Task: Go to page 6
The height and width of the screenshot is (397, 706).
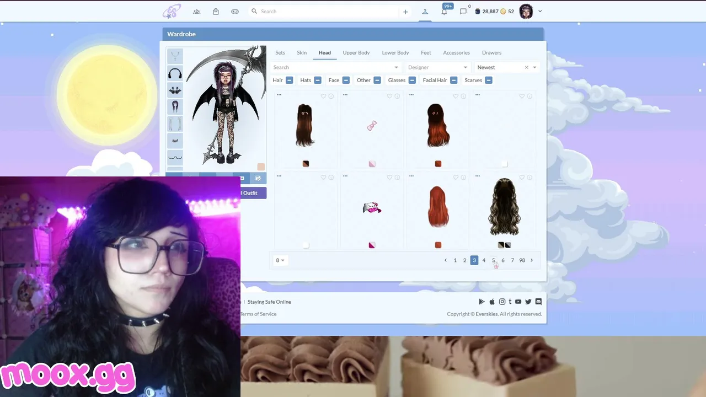Action: coord(503,260)
